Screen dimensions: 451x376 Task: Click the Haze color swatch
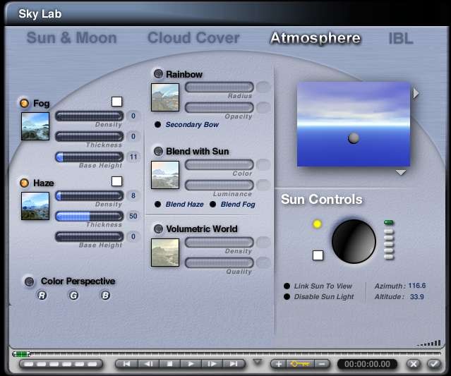point(117,182)
